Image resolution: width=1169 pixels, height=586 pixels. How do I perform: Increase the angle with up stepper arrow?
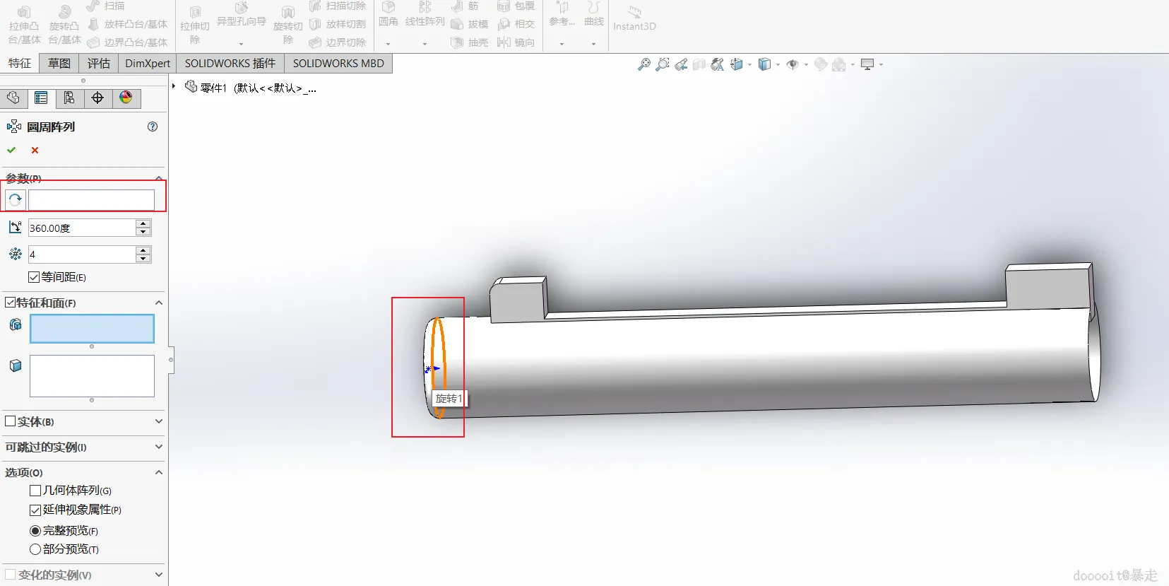143,223
